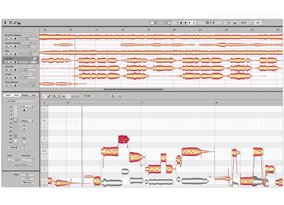Click the G 4 pitch field

pos(27,175)
